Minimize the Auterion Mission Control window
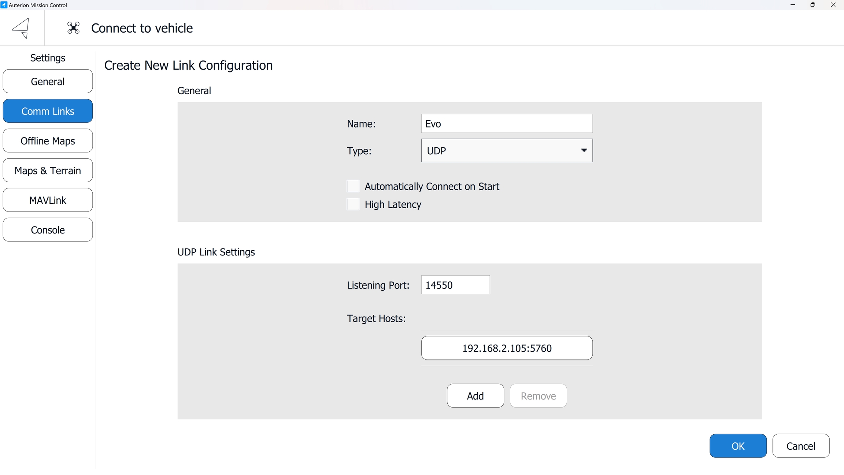This screenshot has width=844, height=475. [x=793, y=5]
